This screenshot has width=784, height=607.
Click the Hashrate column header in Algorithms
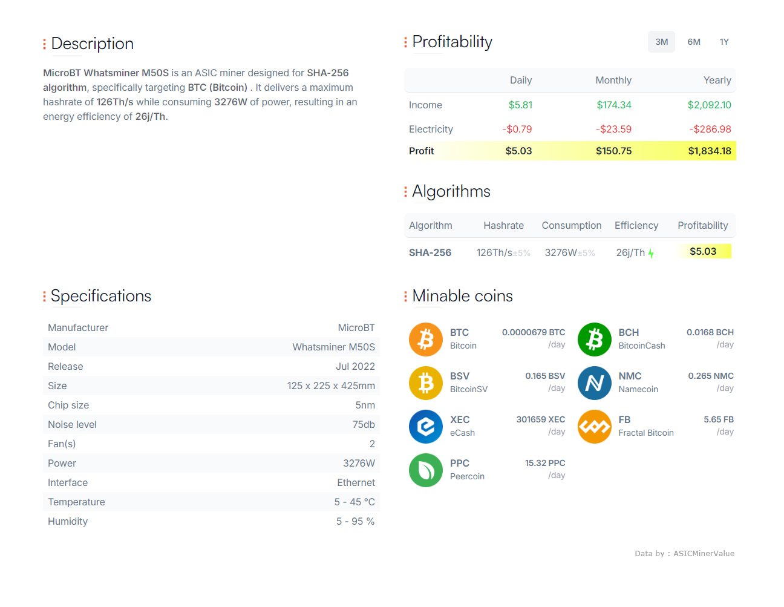coord(504,225)
